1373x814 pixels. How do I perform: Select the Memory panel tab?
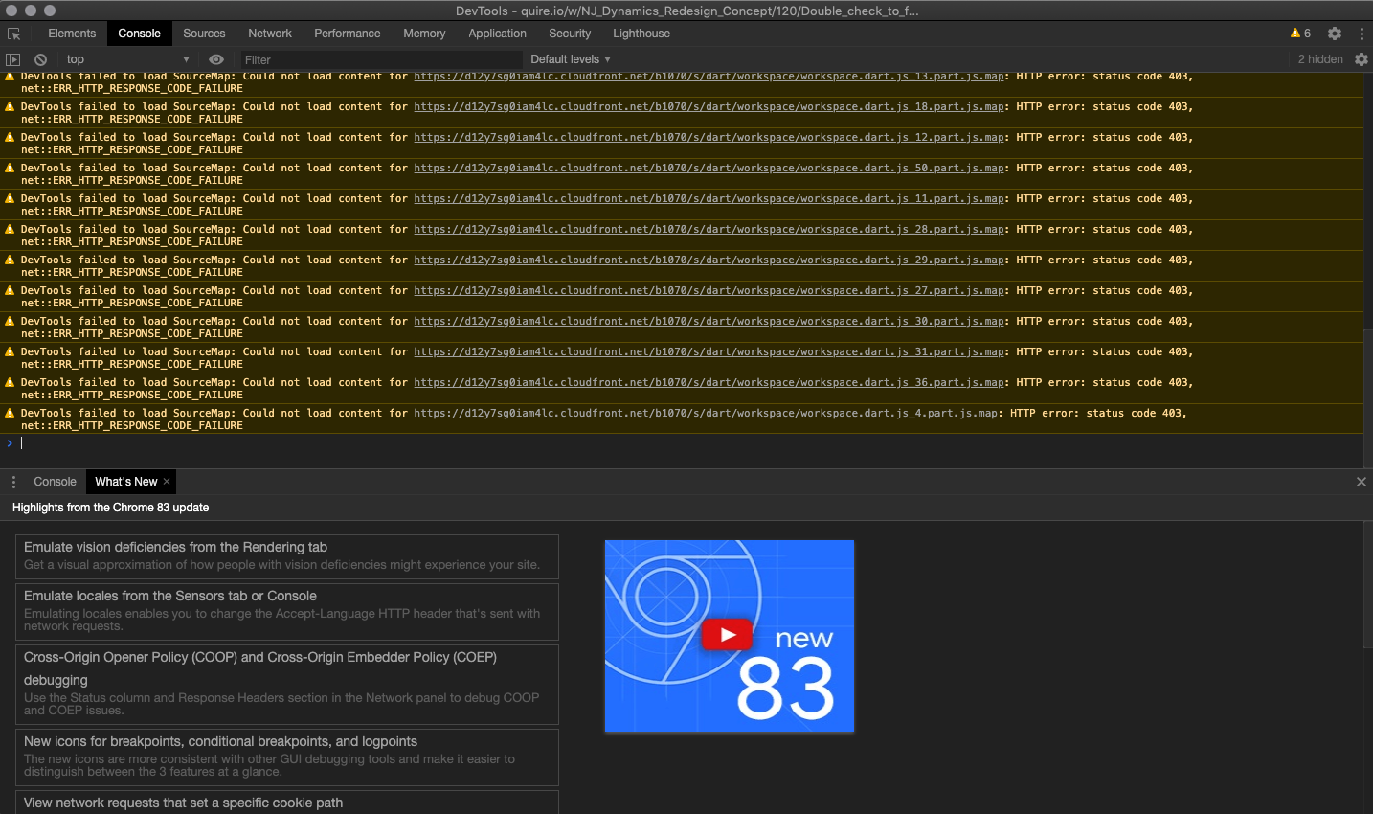[x=424, y=34]
